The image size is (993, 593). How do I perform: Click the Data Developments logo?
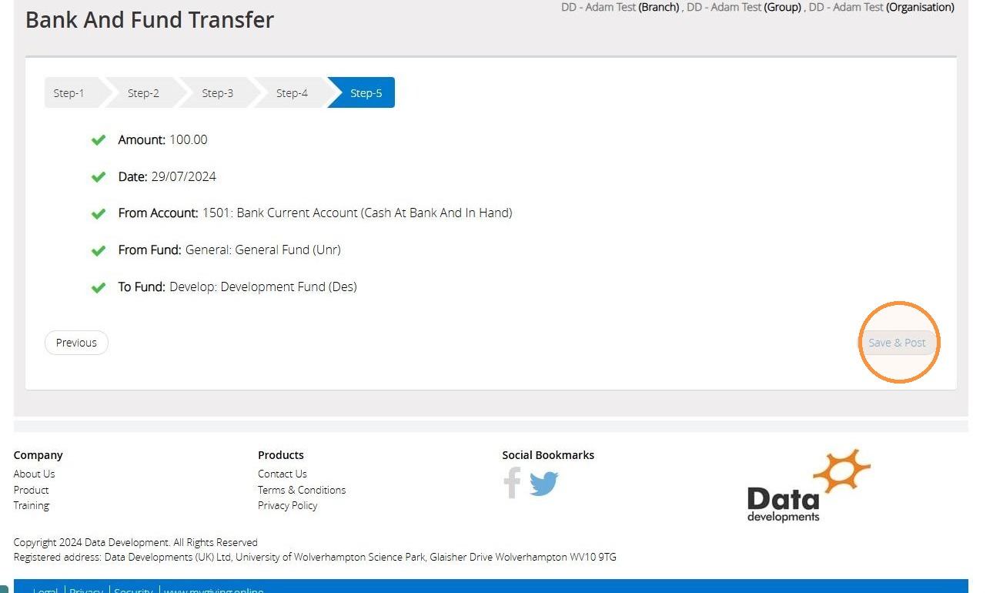click(x=809, y=486)
